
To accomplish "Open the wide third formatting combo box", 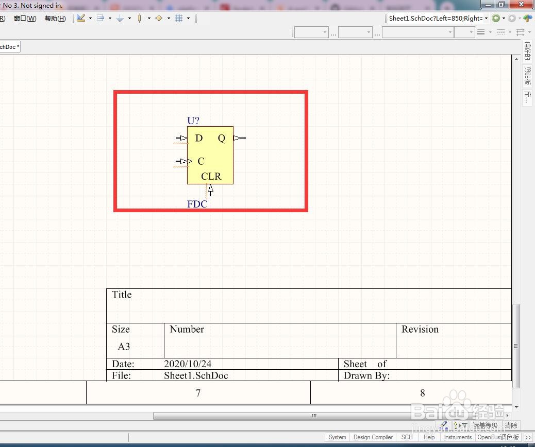I will (x=417, y=32).
